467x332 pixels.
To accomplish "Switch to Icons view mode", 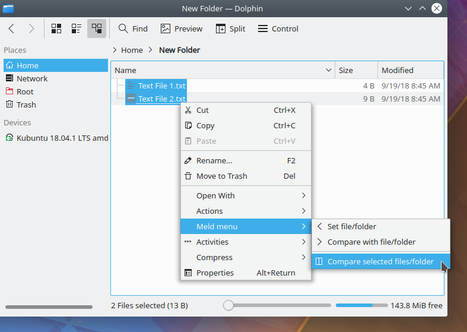I will (56, 29).
